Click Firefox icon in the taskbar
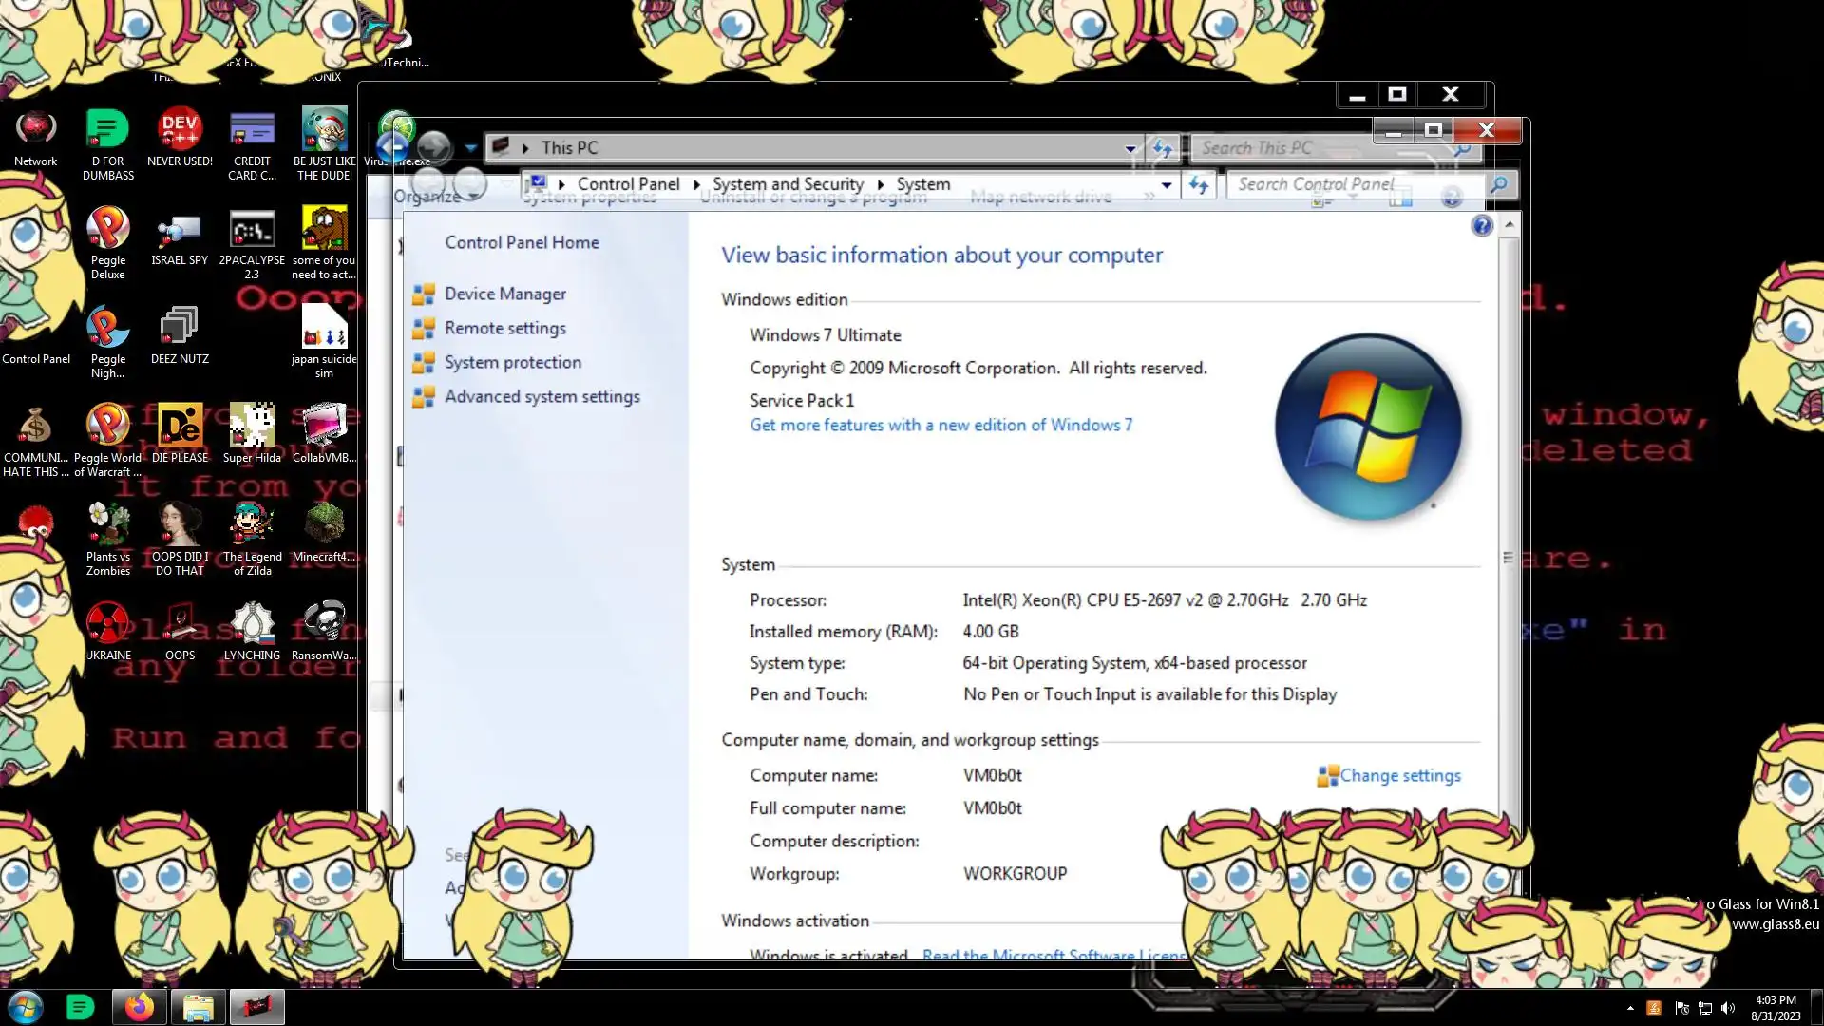This screenshot has width=1824, height=1026. point(139,1007)
